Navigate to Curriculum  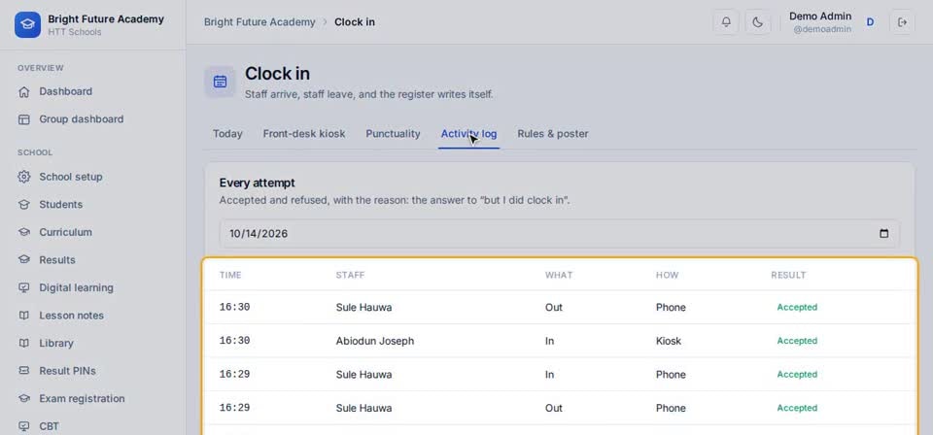65,232
